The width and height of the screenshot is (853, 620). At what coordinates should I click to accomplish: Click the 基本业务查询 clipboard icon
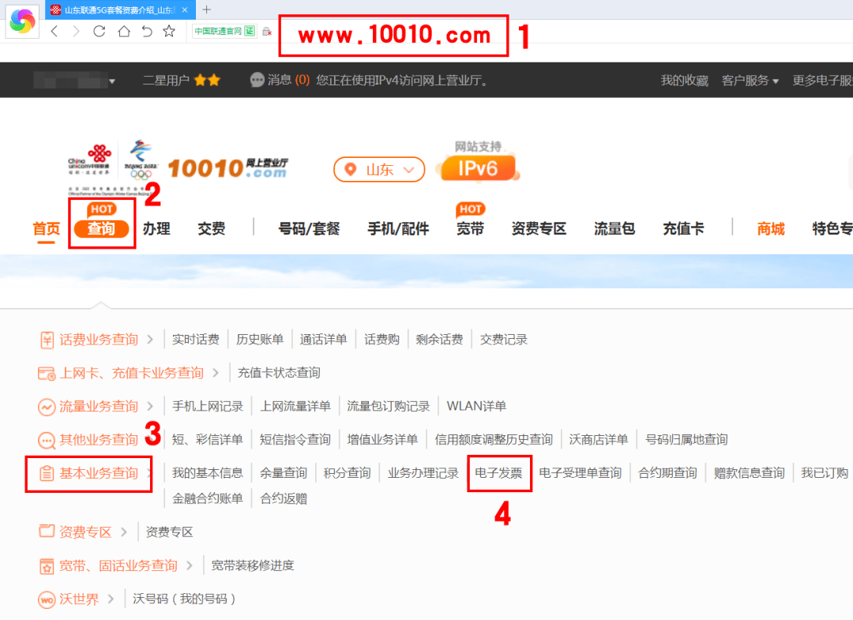pyautogui.click(x=47, y=474)
